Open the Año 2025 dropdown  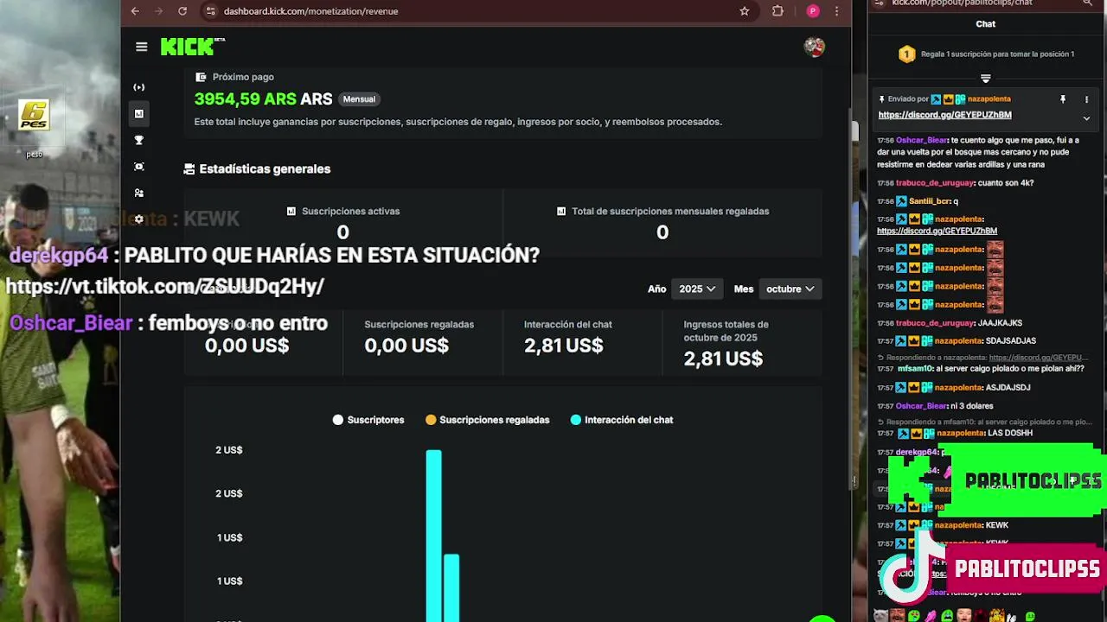(x=697, y=289)
